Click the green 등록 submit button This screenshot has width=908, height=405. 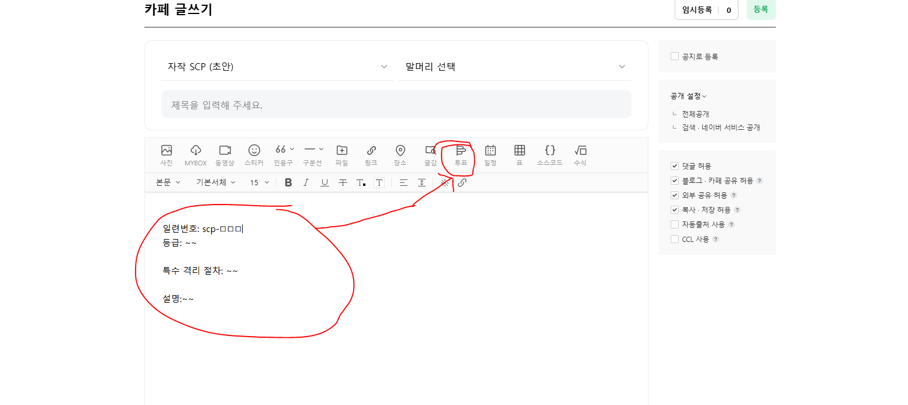[x=761, y=10]
